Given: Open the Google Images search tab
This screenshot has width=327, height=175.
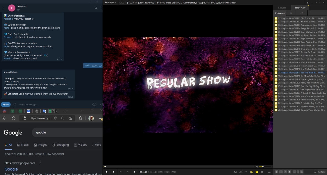Looking at the screenshot, I should [x=40, y=145].
